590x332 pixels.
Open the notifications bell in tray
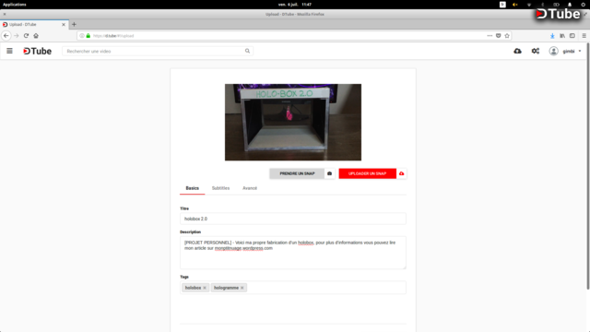click(x=570, y=5)
